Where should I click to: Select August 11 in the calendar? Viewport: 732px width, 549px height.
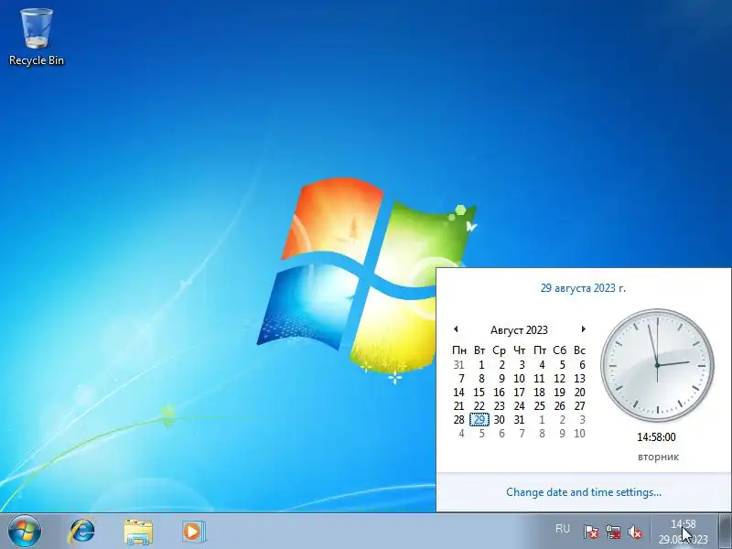click(539, 379)
